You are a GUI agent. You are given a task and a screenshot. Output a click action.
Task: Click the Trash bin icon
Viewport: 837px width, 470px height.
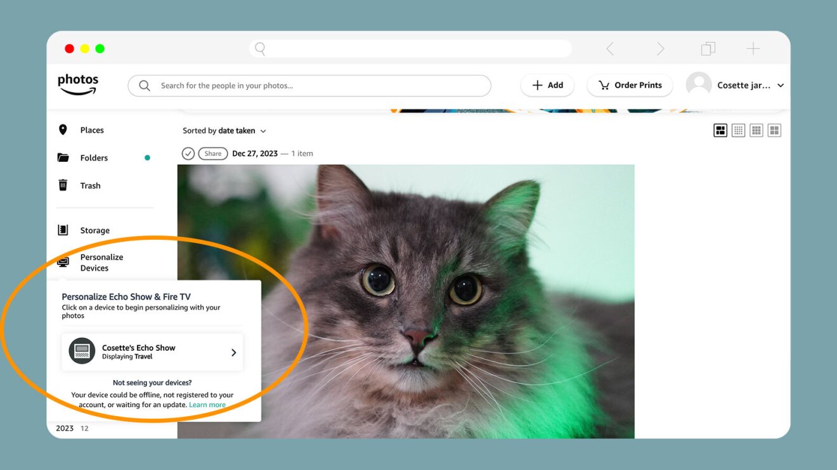pos(63,185)
